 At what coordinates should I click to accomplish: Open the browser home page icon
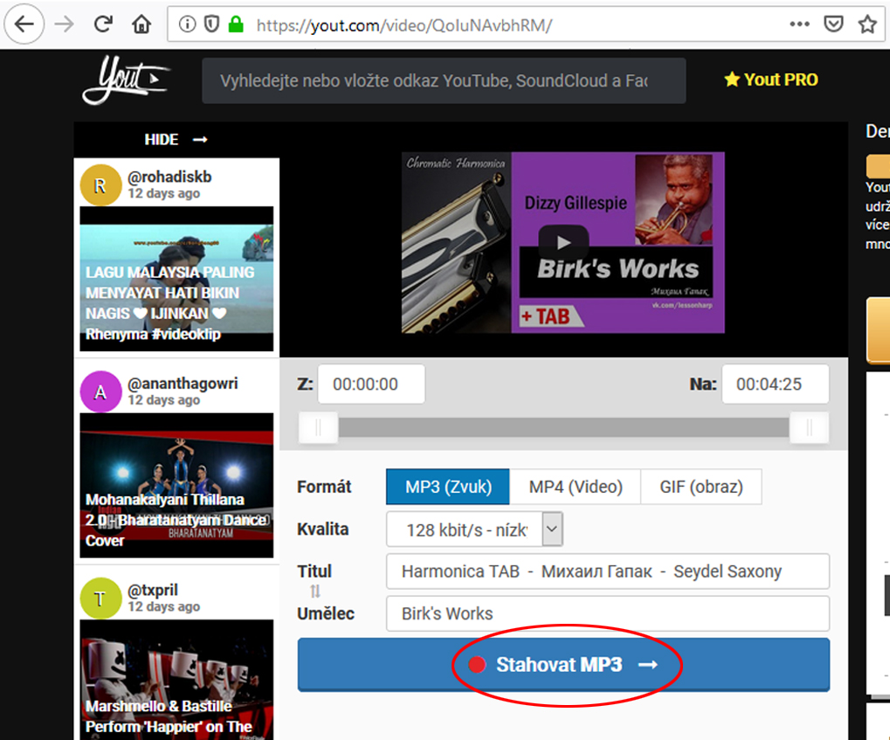coord(141,24)
